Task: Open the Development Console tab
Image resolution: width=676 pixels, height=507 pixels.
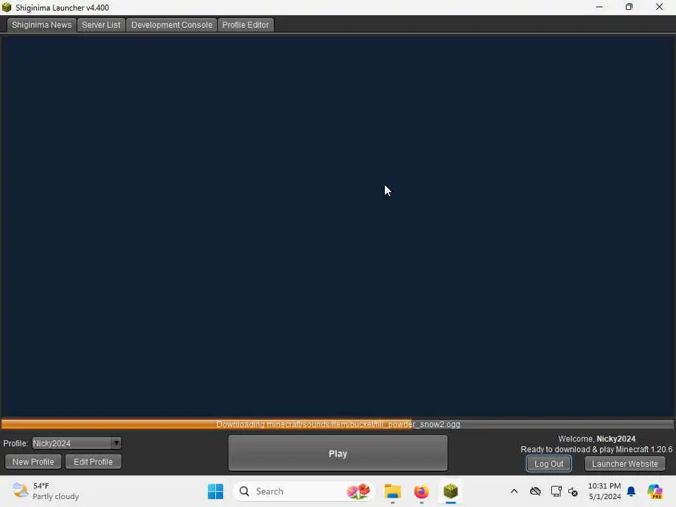Action: click(172, 25)
